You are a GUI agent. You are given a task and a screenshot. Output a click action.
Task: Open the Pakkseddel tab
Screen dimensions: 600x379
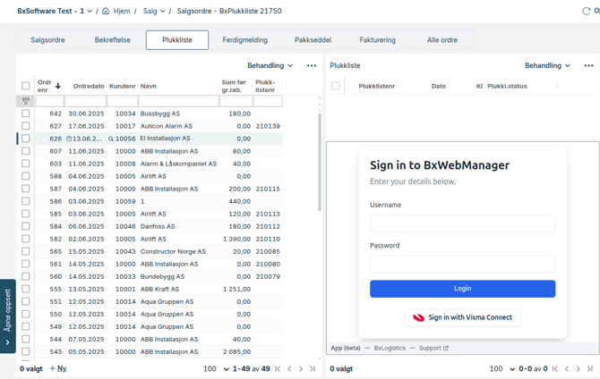coord(313,40)
